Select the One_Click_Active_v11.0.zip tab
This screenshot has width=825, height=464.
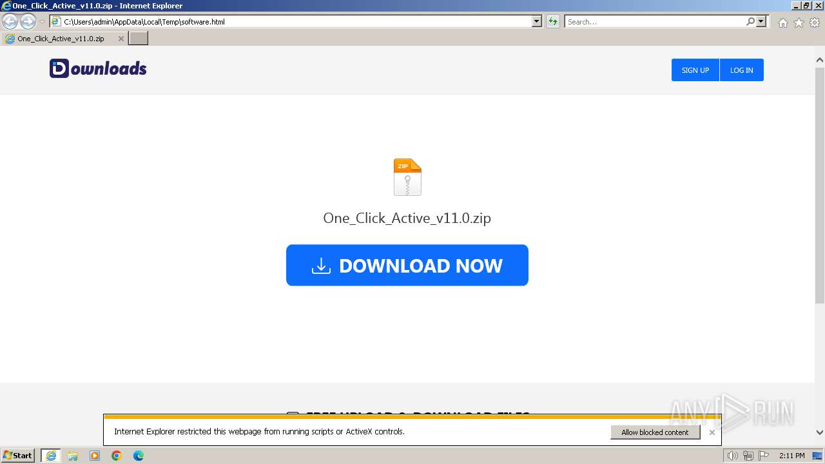pyautogui.click(x=64, y=39)
